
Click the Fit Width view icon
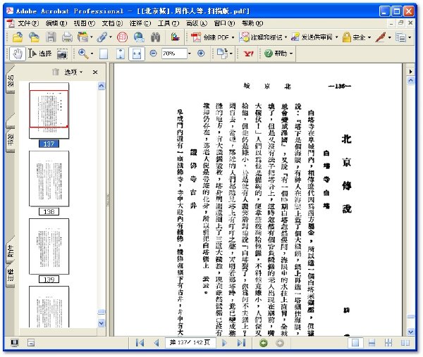point(137,54)
